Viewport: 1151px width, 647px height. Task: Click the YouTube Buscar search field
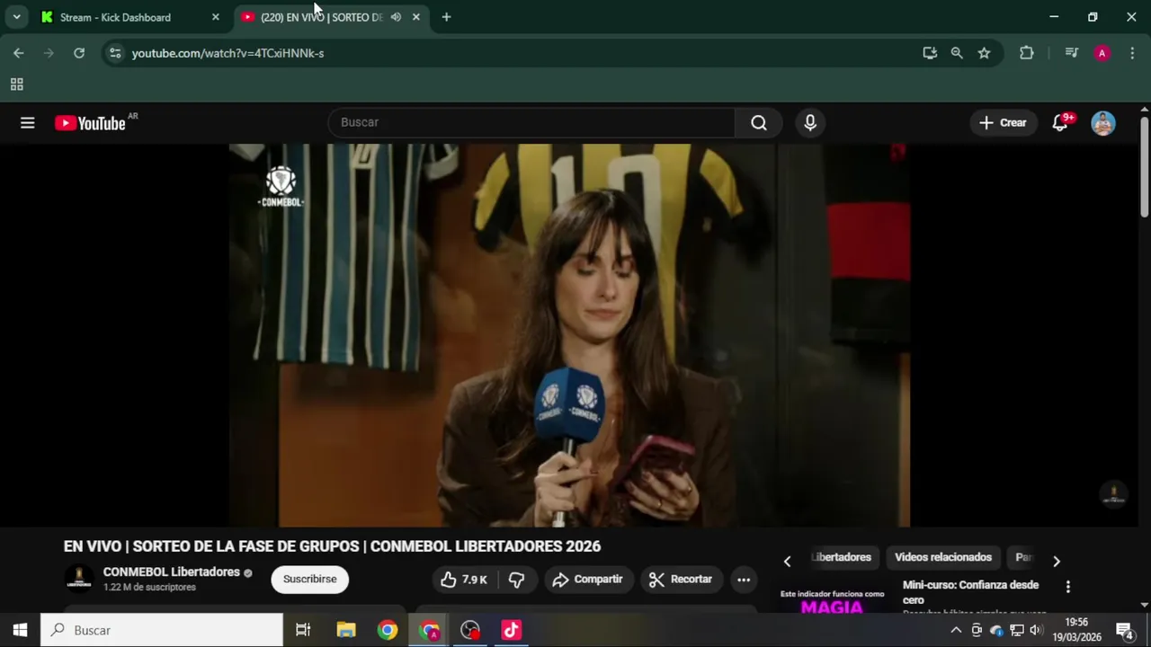[x=532, y=123]
